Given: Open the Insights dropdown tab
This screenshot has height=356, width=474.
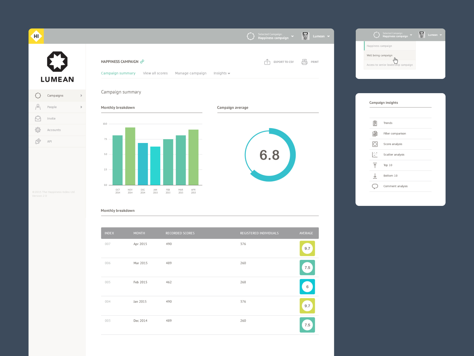Looking at the screenshot, I should tap(222, 73).
